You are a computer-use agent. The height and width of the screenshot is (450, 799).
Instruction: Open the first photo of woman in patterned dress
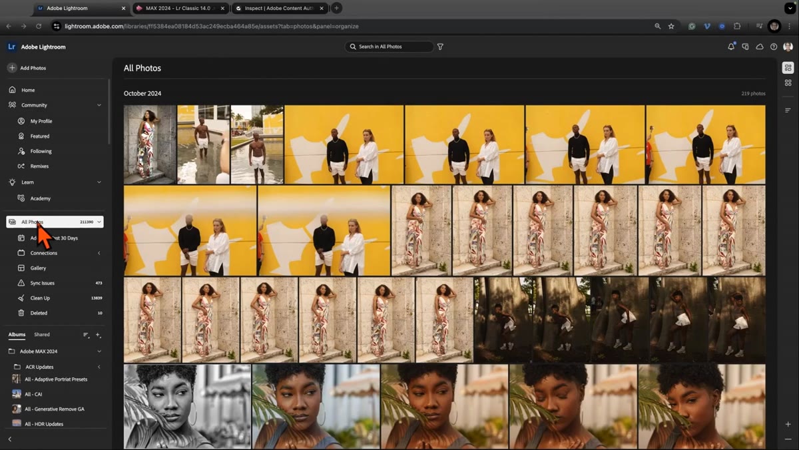point(150,144)
